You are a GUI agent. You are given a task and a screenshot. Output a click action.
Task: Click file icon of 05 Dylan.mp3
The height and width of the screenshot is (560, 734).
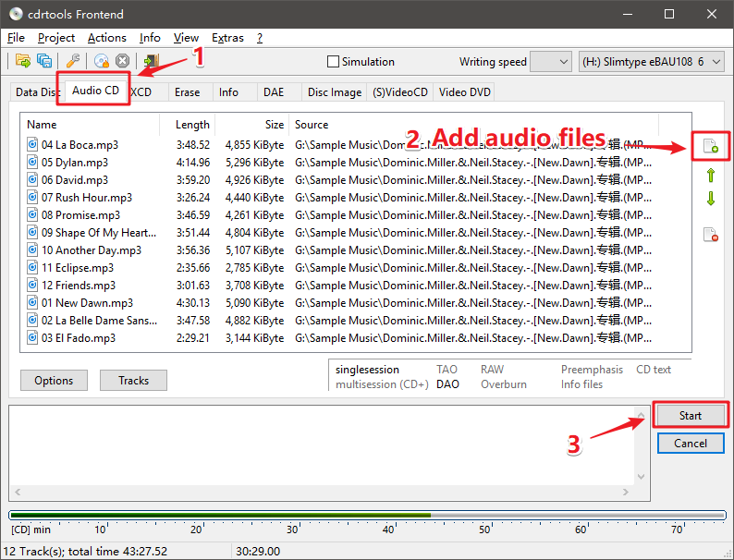point(32,163)
